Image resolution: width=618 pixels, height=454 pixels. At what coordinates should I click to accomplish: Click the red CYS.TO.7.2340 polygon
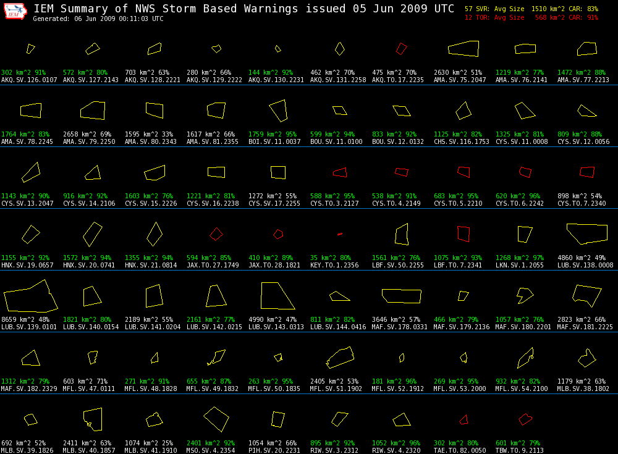point(587,172)
